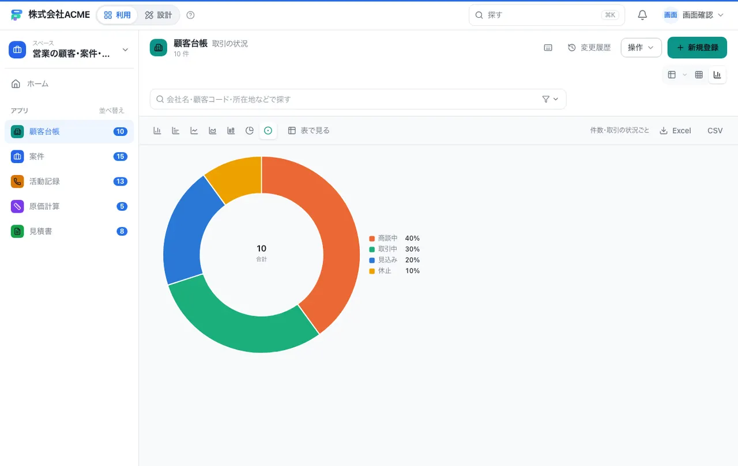
Task: Open the 見積書 app in sidebar
Action: (x=69, y=232)
